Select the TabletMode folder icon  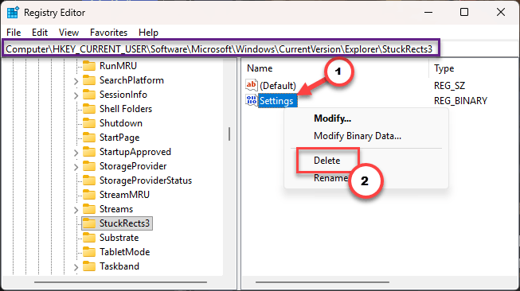(89, 252)
